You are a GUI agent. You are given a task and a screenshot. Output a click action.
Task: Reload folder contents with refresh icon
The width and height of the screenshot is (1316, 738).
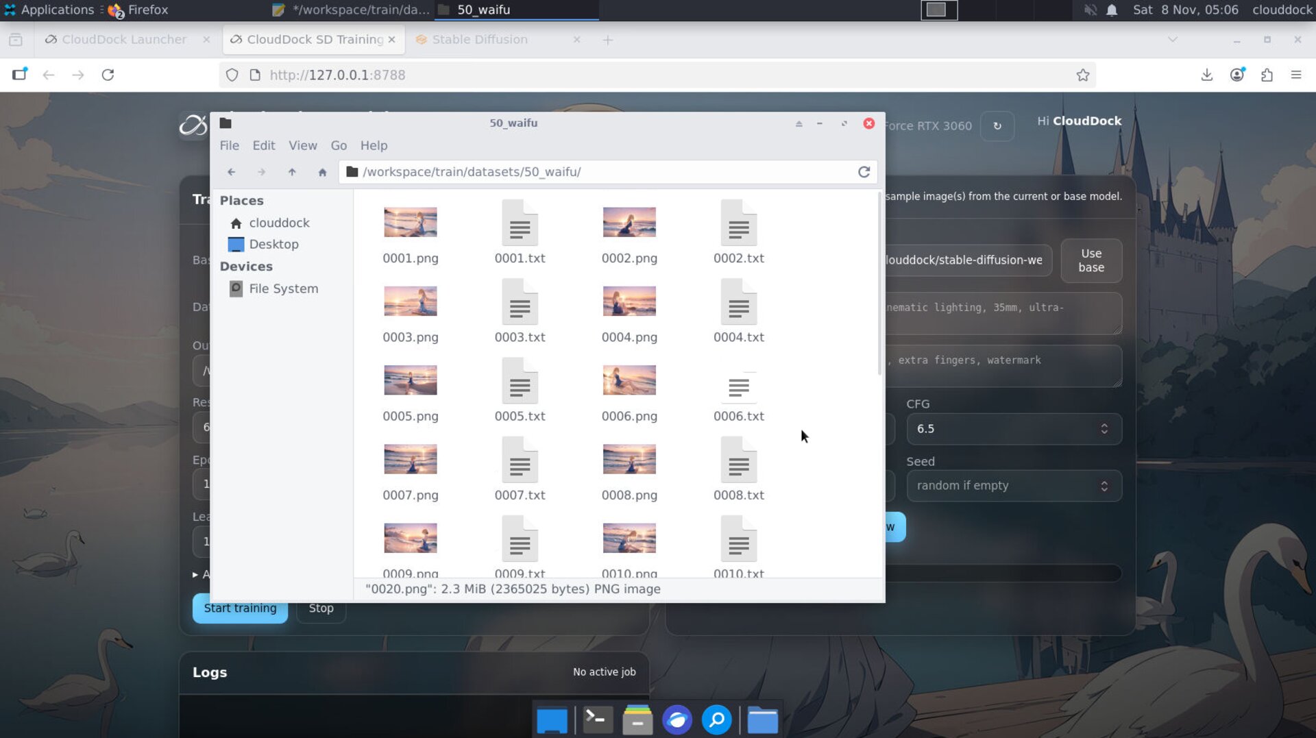[864, 172]
